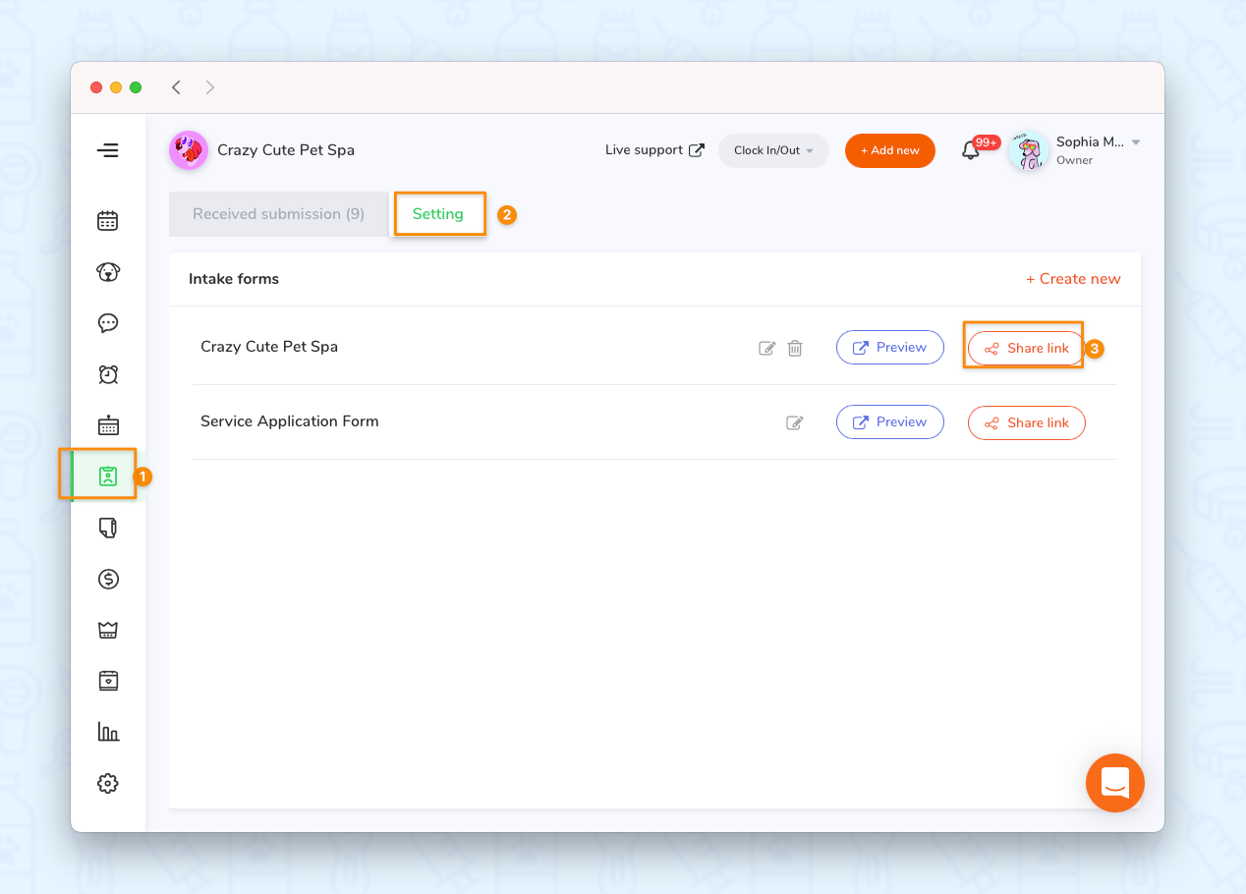The width and height of the screenshot is (1246, 894).
Task: Open notifications bell with 99+ badge
Action: 971,150
